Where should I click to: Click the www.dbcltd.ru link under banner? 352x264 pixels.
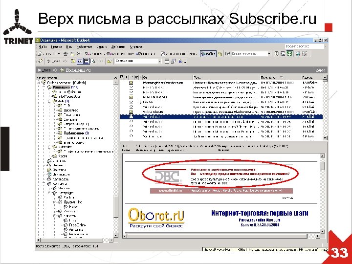170,191
